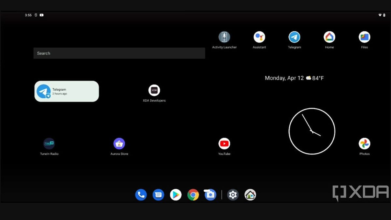Viewport: 391px width, 220px height.
Task: Launch the Play Store from the dock
Action: point(176,195)
